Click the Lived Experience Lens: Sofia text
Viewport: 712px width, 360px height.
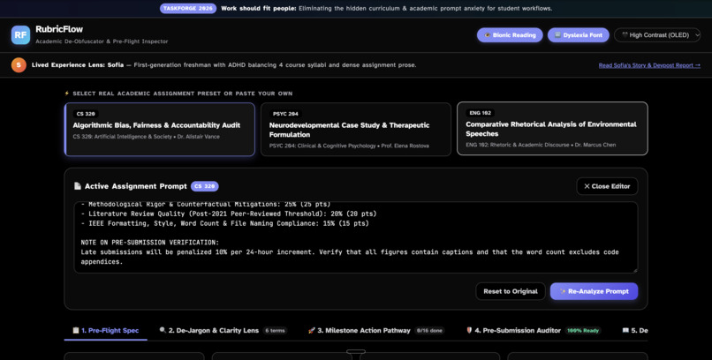(x=78, y=64)
